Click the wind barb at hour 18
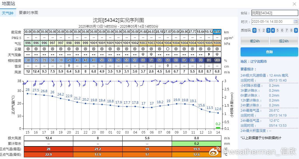This screenshot has height=159, width=299. click(53, 84)
